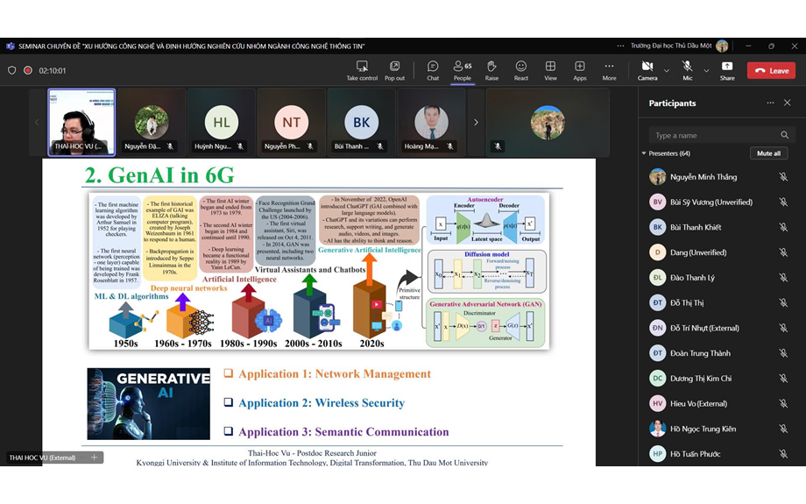Click the mic icon for Hieu Vo
The image size is (806, 504).
tap(783, 404)
